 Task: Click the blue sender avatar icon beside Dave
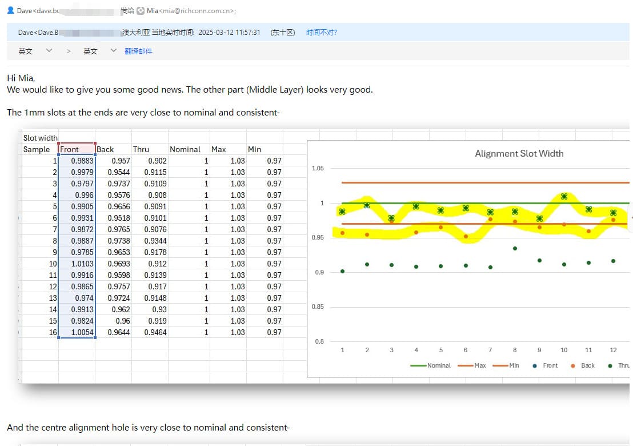(x=10, y=10)
